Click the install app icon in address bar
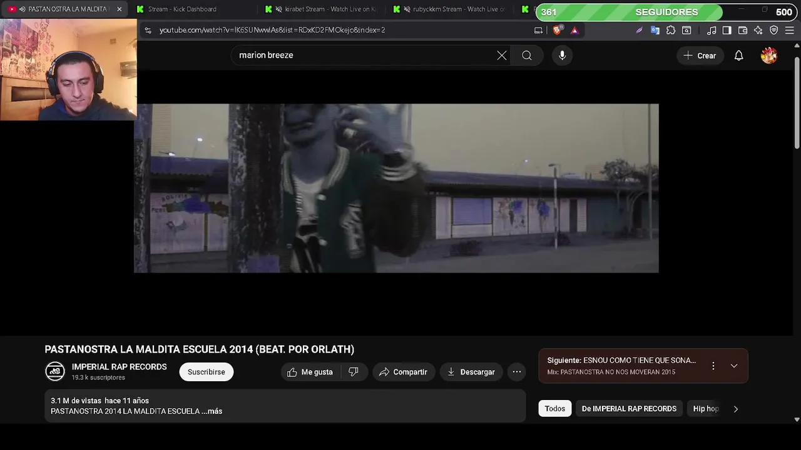The image size is (801, 450). (538, 30)
